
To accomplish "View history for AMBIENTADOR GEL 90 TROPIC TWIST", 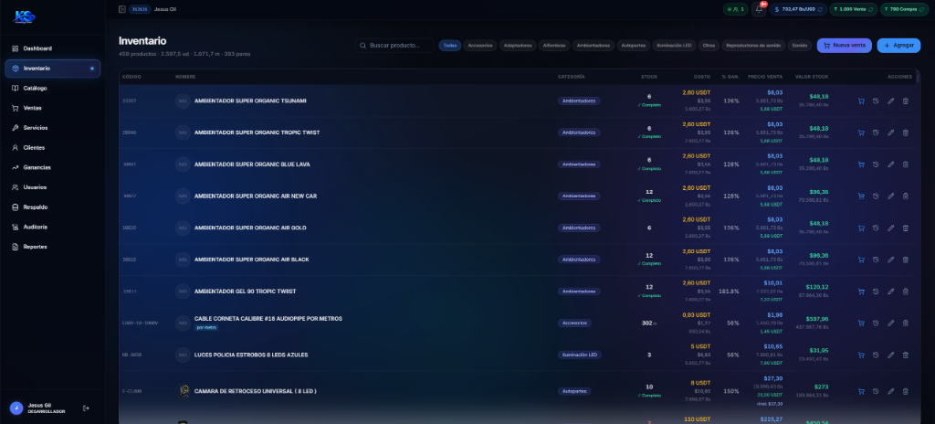I will coord(876,291).
